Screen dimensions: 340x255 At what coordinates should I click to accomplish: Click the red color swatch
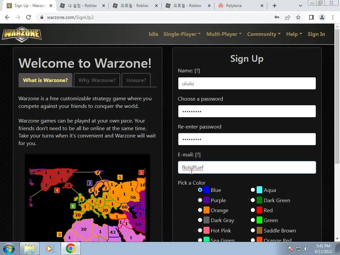coord(259,210)
